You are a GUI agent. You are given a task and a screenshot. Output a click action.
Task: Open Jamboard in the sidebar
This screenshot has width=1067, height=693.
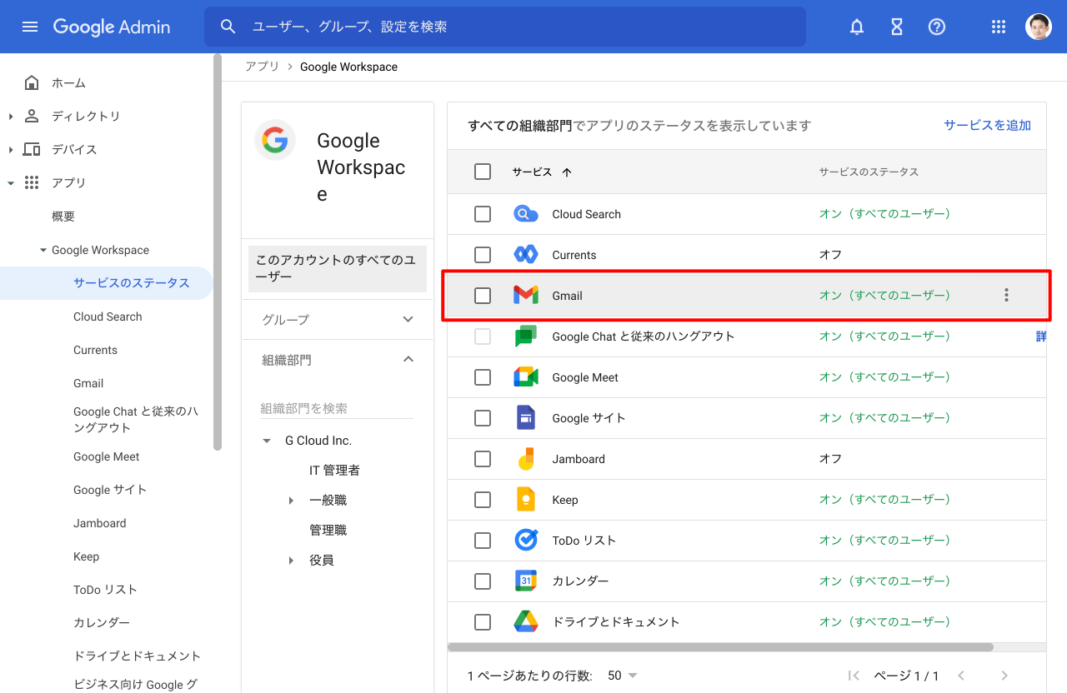(x=100, y=523)
